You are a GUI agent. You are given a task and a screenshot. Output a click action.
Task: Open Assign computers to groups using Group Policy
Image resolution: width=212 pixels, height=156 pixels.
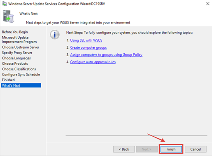[x=106, y=55]
